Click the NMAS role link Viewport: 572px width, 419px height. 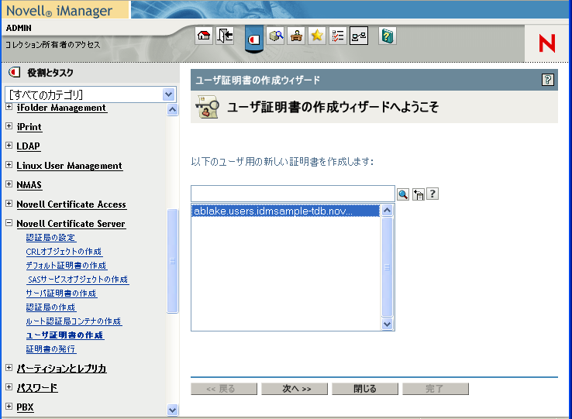pos(29,185)
